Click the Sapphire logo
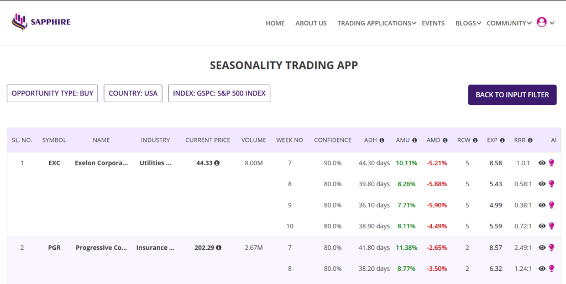Viewport: 566px width, 284px height. [x=41, y=22]
